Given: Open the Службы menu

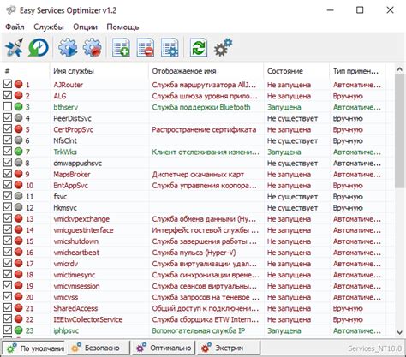Looking at the screenshot, I should [49, 27].
